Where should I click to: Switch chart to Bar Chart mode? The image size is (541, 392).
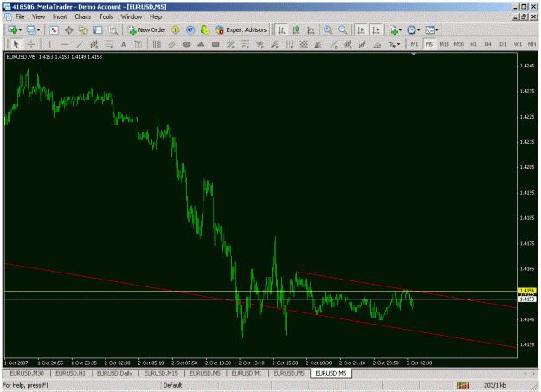point(281,30)
